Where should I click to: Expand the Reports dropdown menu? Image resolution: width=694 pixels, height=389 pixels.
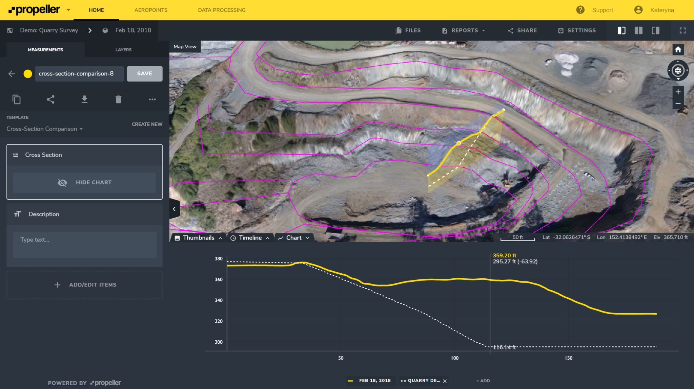(464, 30)
